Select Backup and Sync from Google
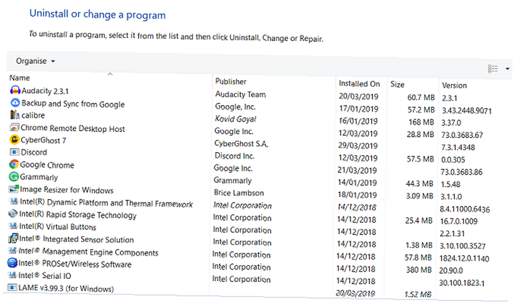Viewport: 514px width, 303px height. [x=73, y=104]
